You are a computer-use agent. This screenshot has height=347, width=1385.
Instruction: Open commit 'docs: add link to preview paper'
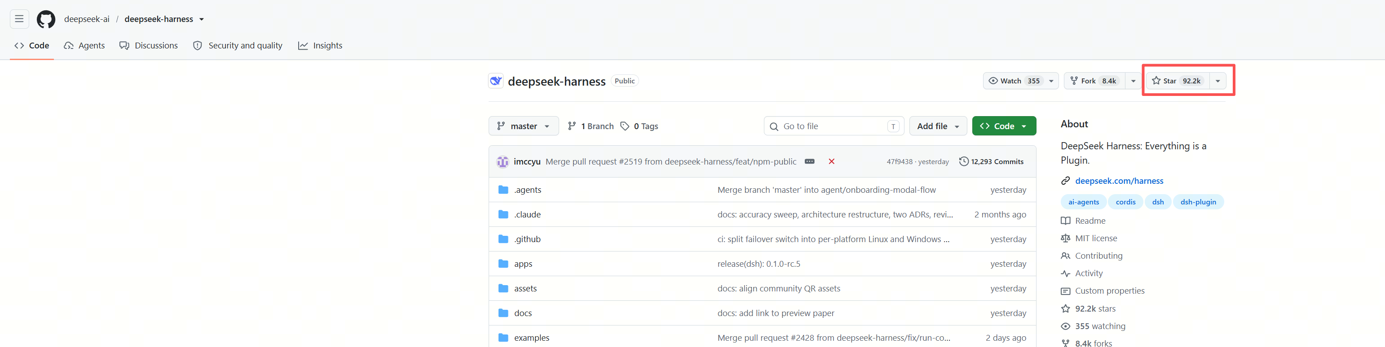click(x=776, y=313)
